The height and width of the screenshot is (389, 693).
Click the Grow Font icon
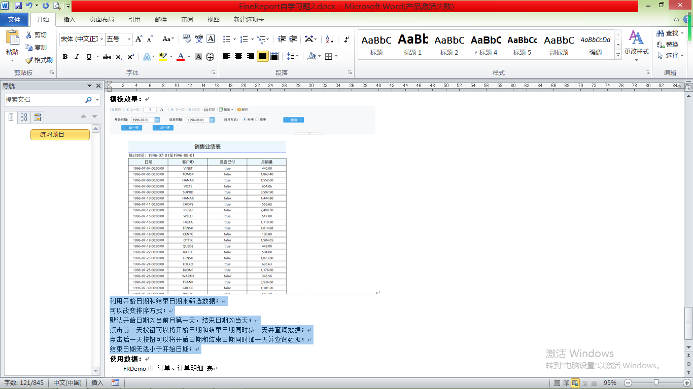point(139,39)
